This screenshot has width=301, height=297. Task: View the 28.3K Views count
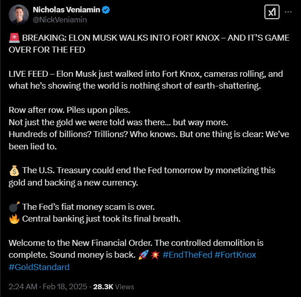pyautogui.click(x=113, y=287)
